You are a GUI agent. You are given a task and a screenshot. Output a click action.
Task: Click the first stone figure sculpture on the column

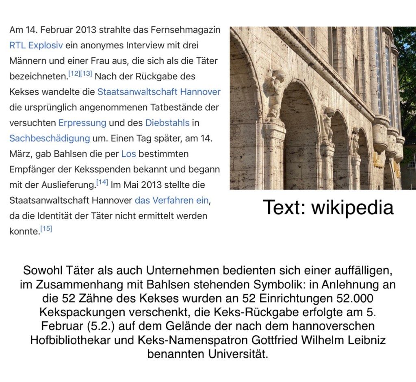[273, 95]
